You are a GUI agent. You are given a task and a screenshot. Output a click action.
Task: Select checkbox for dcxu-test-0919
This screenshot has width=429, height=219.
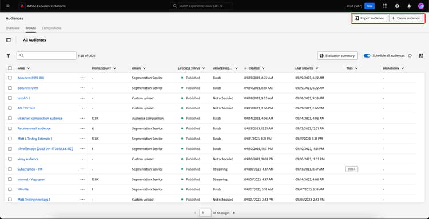(10, 88)
